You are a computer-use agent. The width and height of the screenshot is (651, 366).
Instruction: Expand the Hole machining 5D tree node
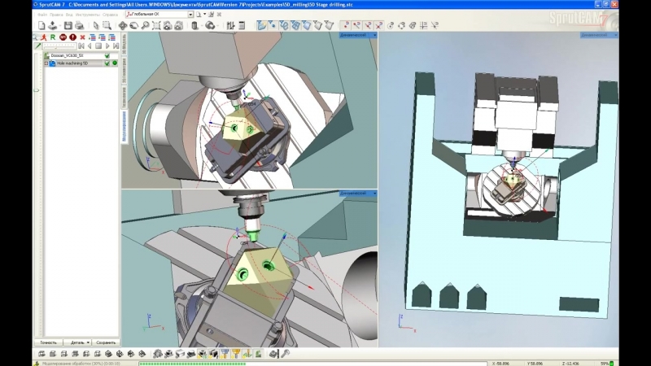(46, 63)
